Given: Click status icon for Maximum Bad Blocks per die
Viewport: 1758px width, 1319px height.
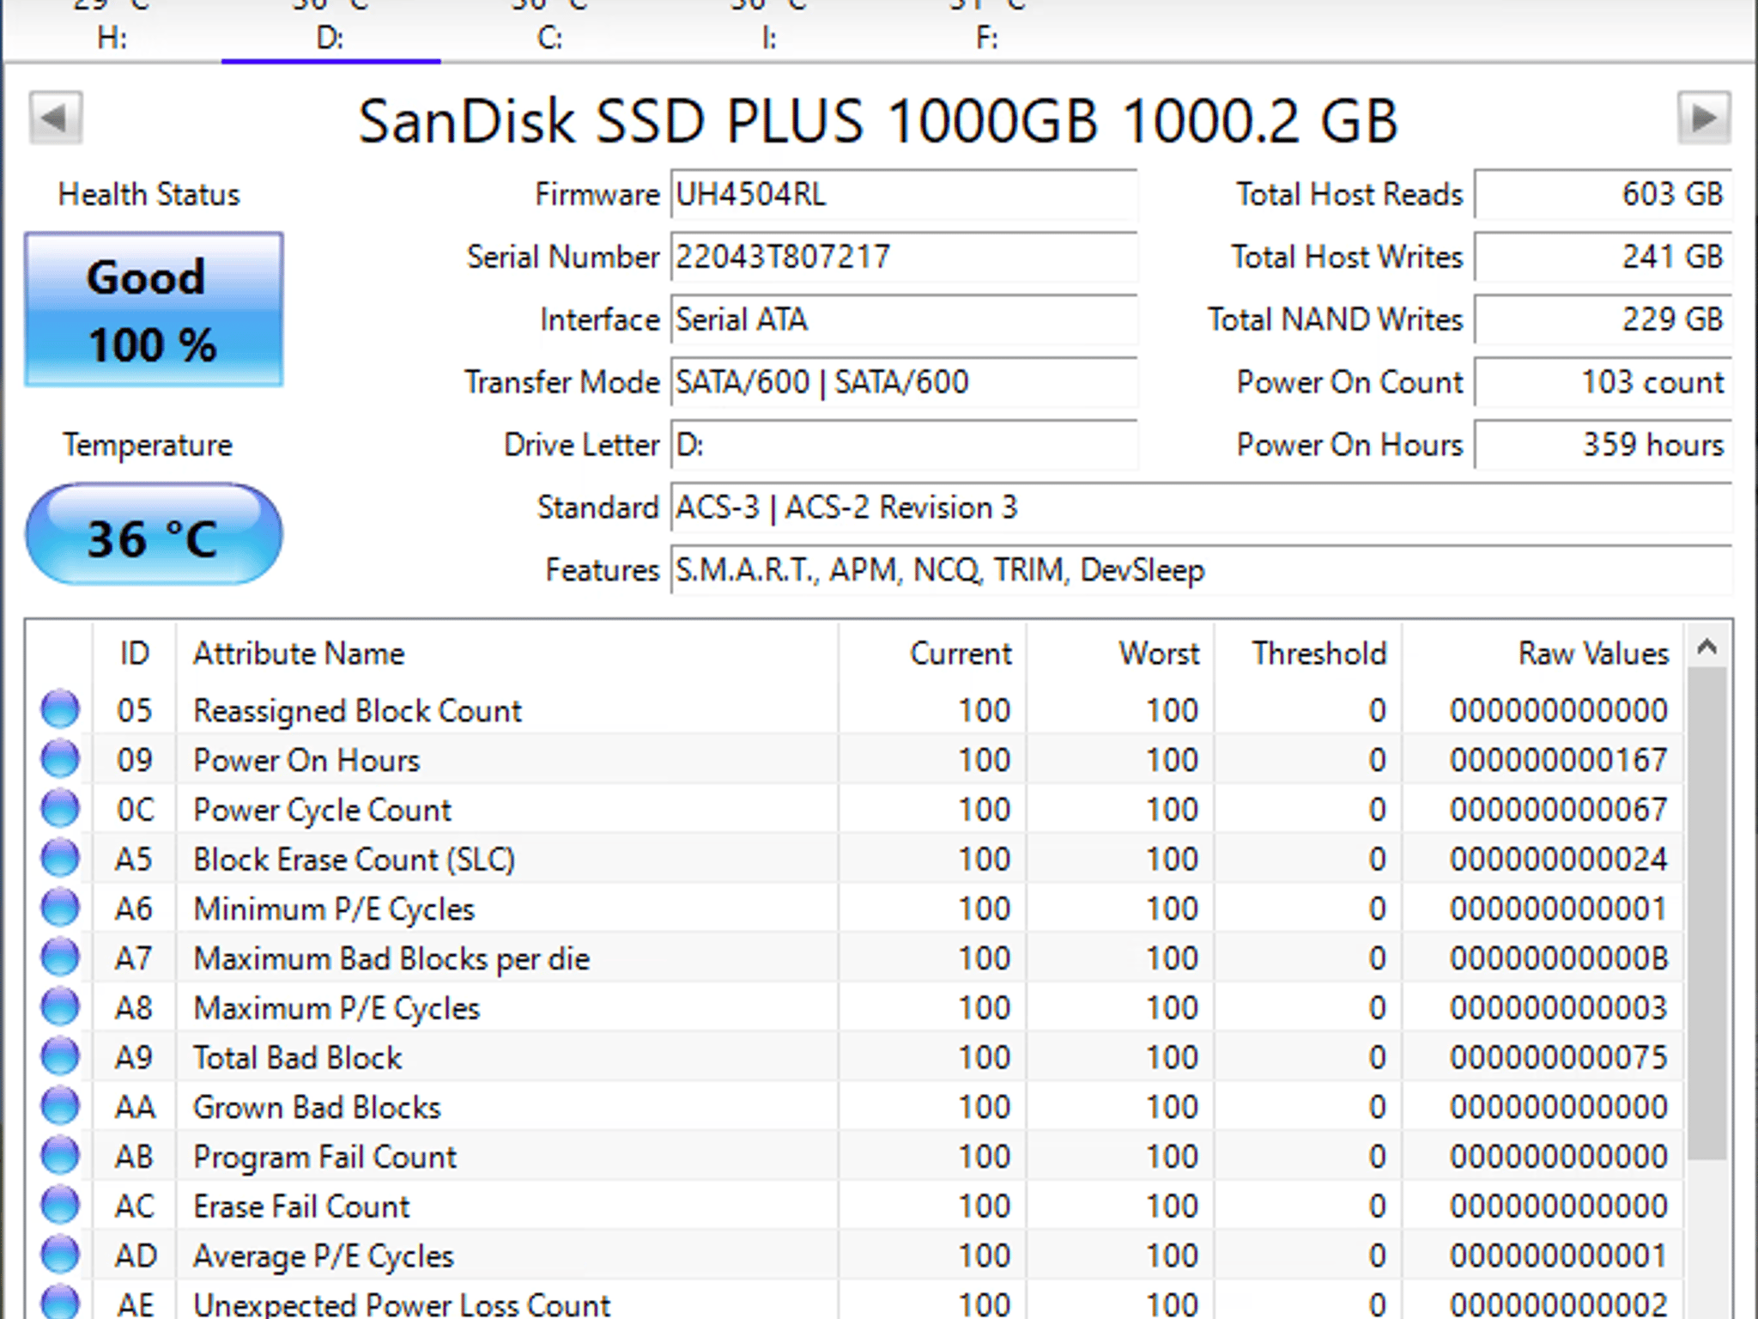Looking at the screenshot, I should [x=60, y=957].
